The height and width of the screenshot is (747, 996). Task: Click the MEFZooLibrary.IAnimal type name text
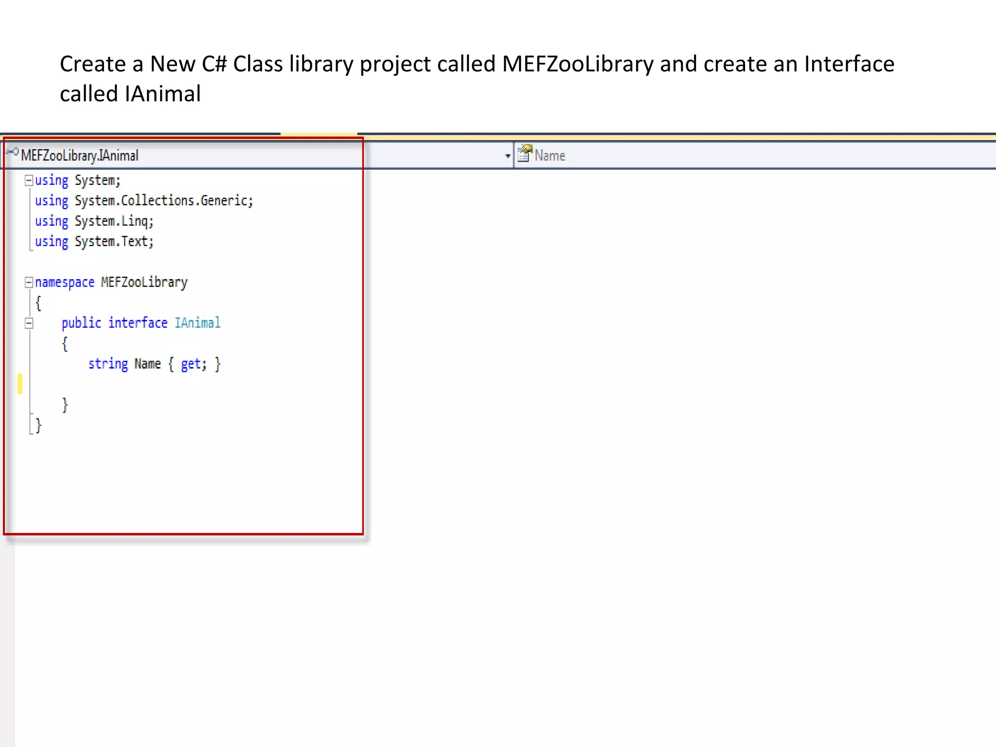coord(80,156)
